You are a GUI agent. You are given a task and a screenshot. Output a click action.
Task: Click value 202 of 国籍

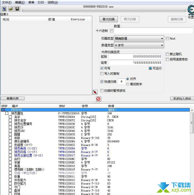110,134
